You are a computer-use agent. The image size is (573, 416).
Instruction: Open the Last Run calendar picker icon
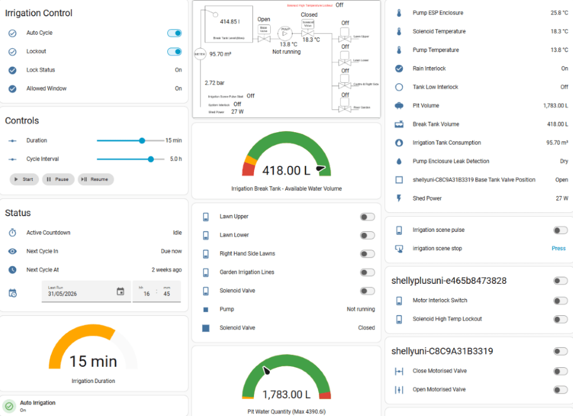[x=120, y=291]
